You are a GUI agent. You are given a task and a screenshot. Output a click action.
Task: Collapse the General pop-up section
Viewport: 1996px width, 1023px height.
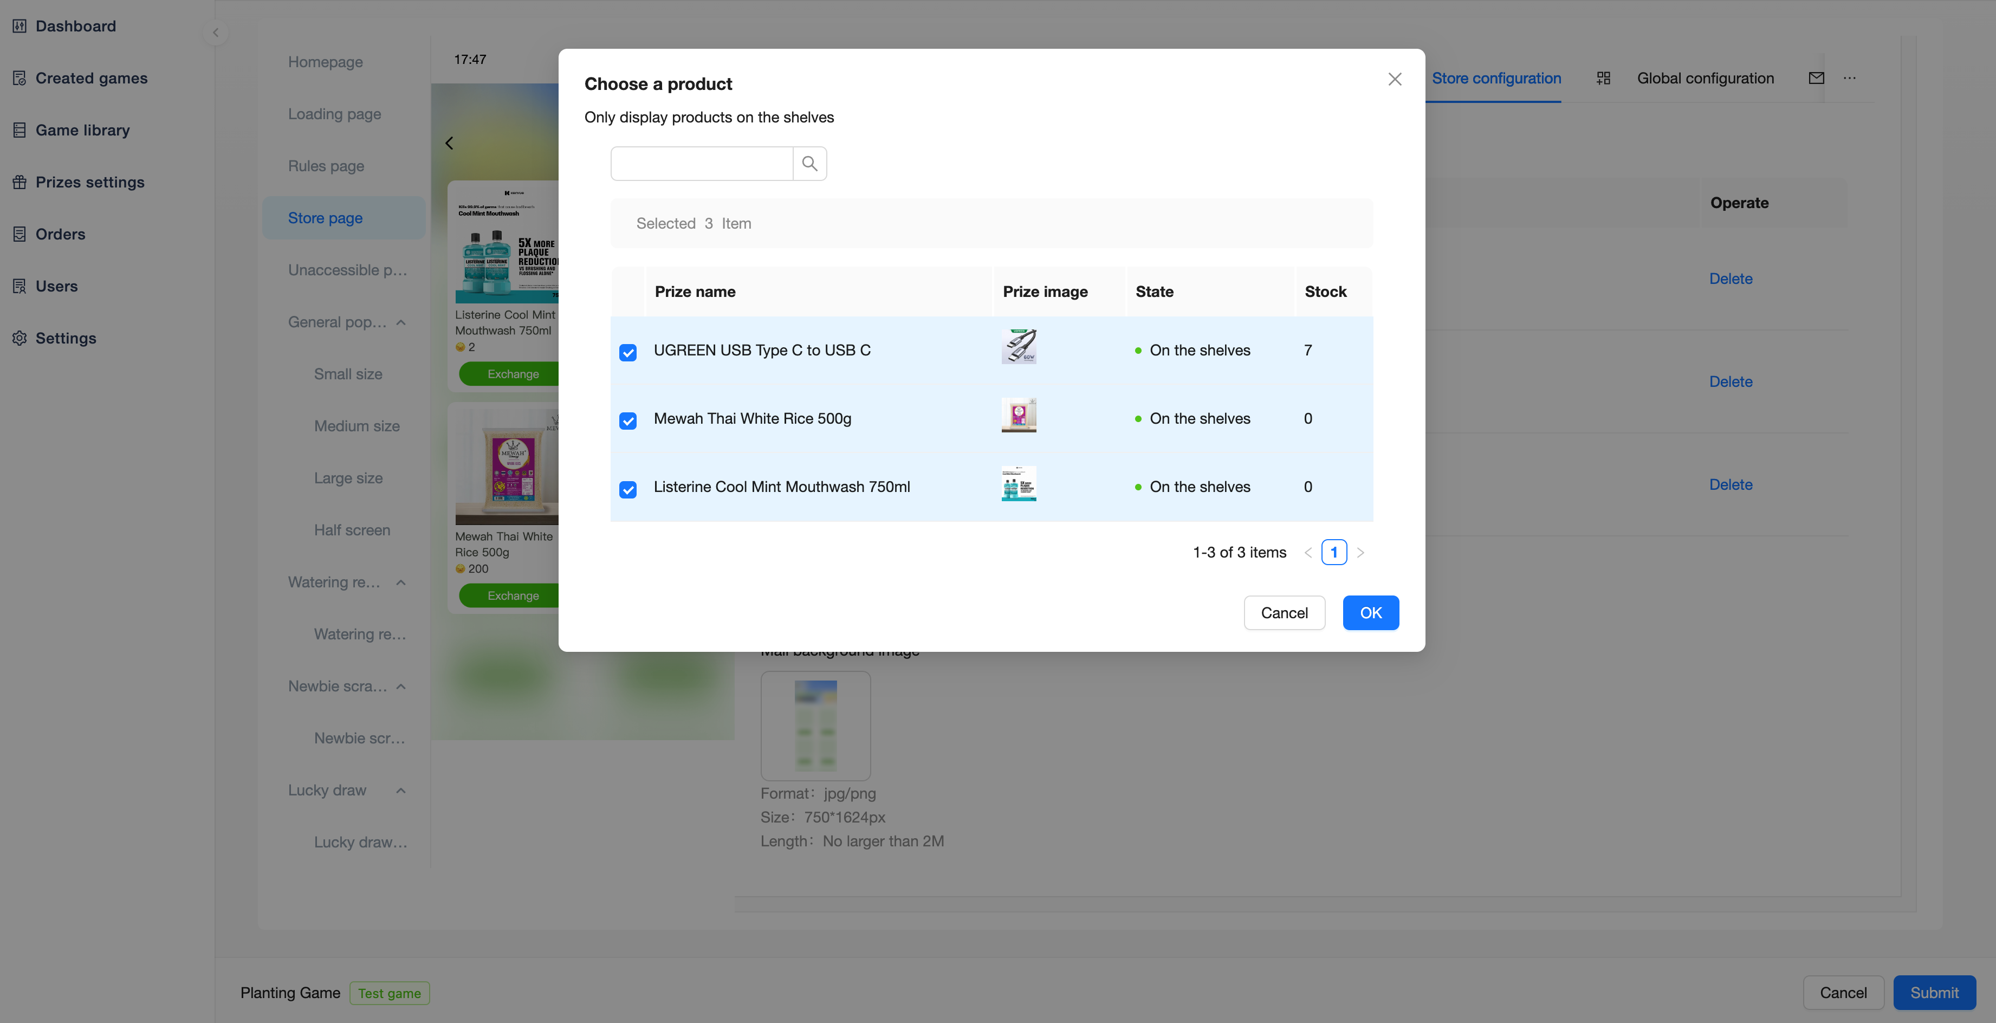click(x=400, y=322)
